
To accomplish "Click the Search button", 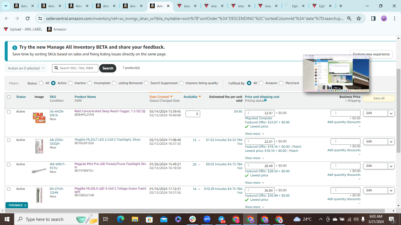I will coord(108,68).
